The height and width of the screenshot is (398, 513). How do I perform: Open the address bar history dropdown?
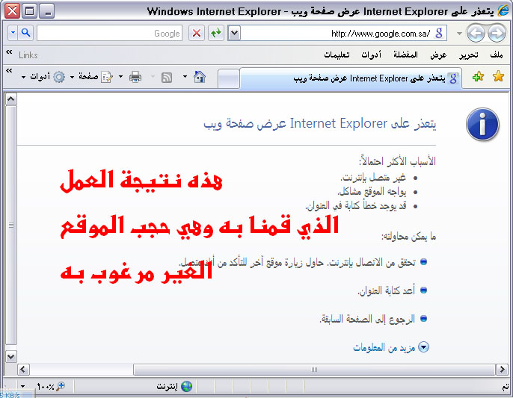[x=234, y=33]
